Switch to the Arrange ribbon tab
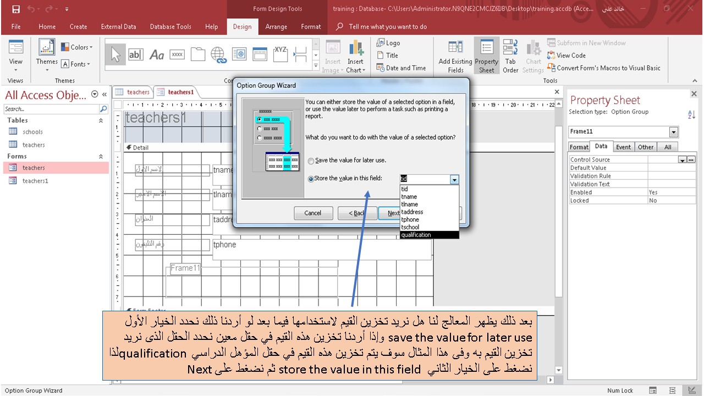The width and height of the screenshot is (704, 396). click(x=276, y=26)
